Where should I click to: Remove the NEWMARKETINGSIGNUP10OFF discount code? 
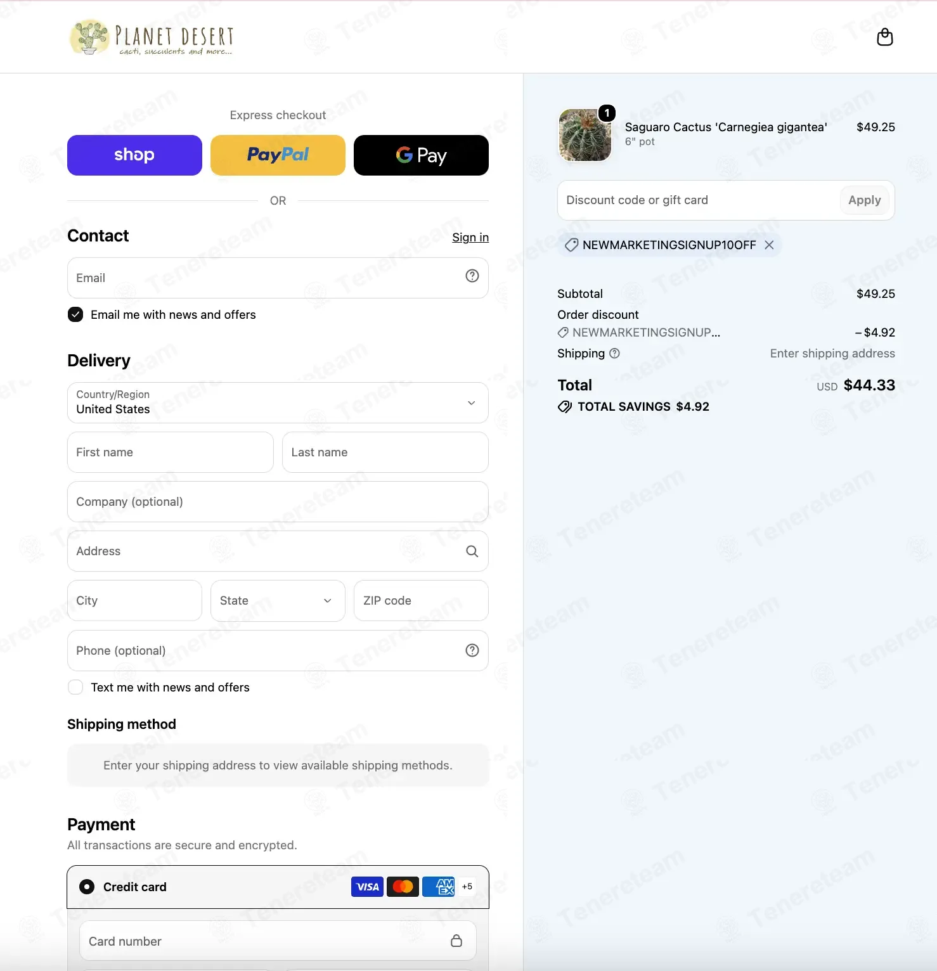coord(769,245)
